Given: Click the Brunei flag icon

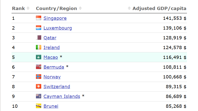Looking at the screenshot, I should (x=38, y=106).
